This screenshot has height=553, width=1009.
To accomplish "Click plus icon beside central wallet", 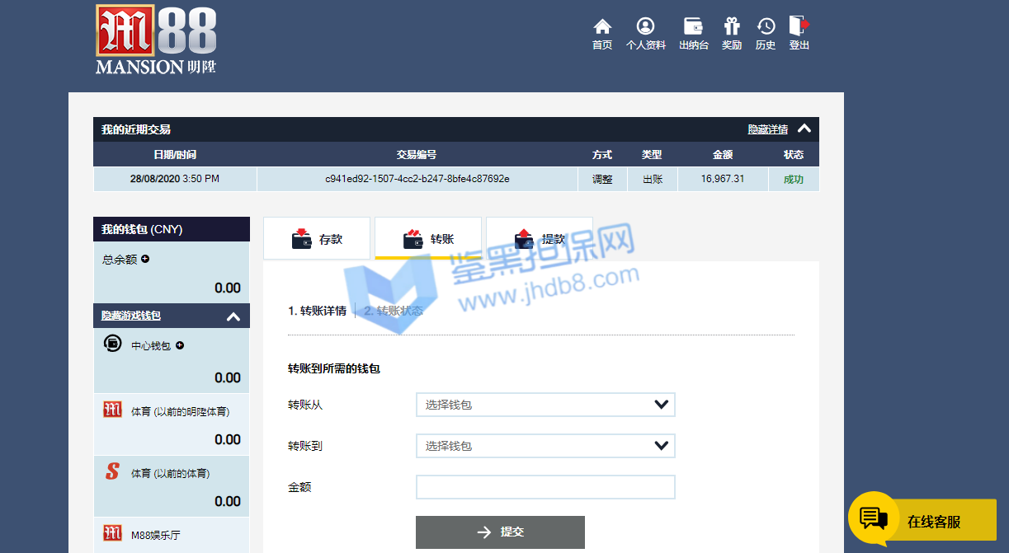I will [x=180, y=345].
